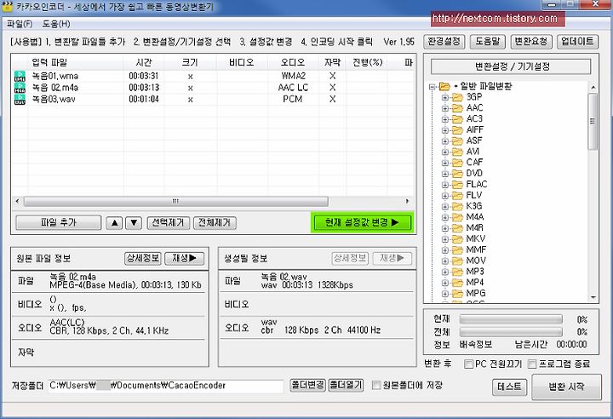
Task: Expand the 3GP tree node
Action: [x=445, y=97]
